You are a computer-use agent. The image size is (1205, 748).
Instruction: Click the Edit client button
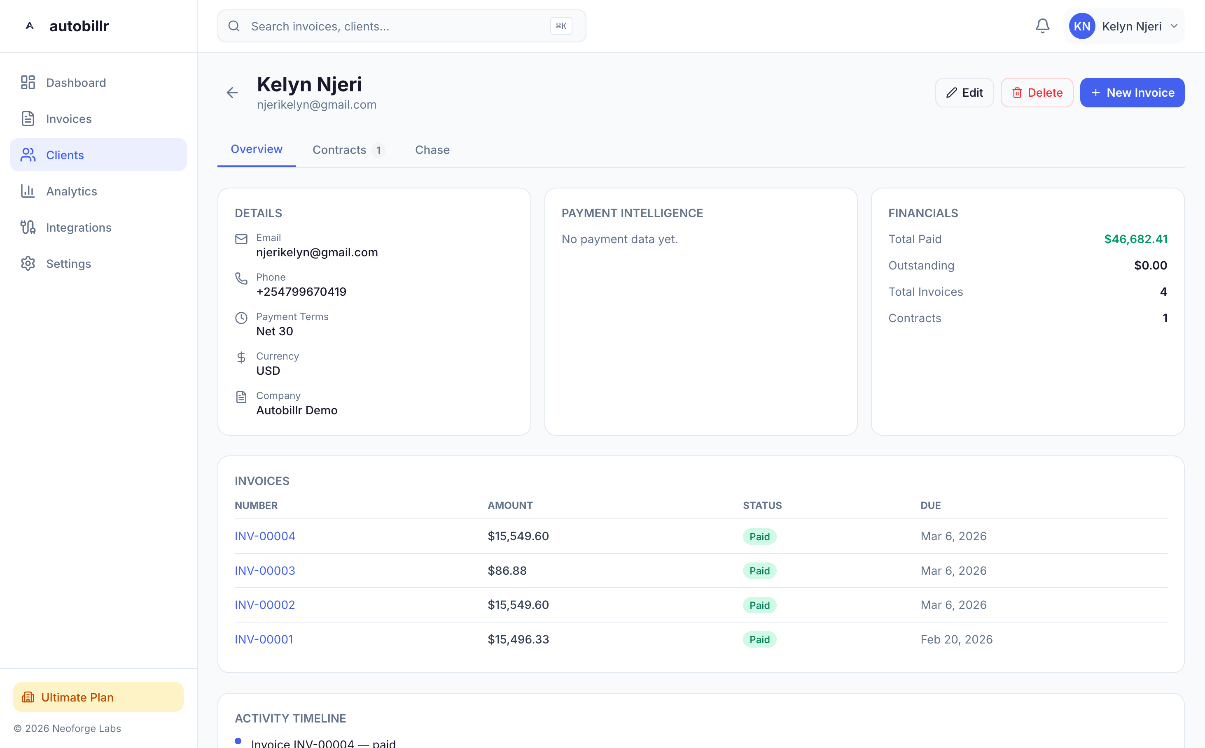[x=964, y=93]
